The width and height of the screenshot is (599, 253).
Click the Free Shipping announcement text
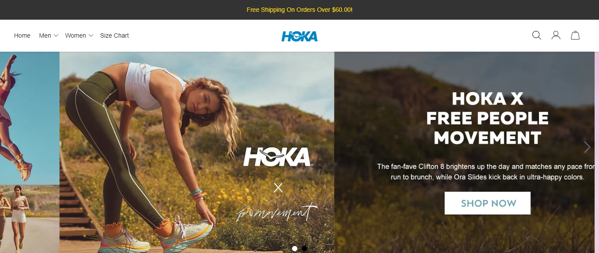tap(299, 10)
